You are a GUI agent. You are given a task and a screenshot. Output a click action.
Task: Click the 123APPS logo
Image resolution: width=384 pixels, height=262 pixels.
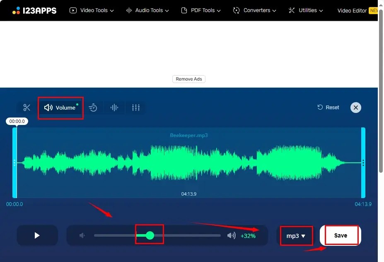35,10
